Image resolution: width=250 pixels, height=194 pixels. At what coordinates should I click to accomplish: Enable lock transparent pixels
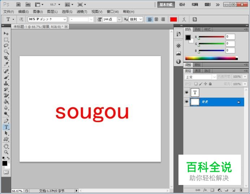pos(196,84)
